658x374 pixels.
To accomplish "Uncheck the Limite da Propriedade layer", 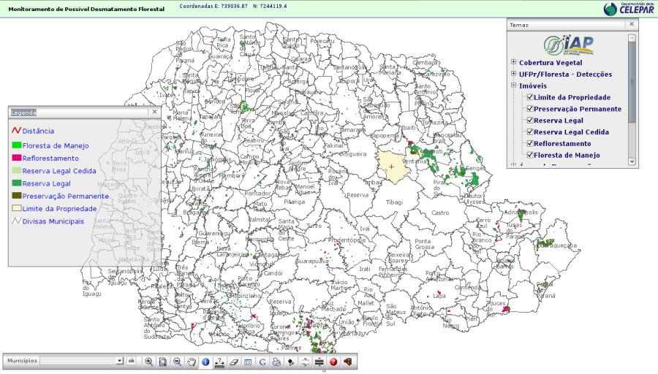I will click(x=530, y=97).
